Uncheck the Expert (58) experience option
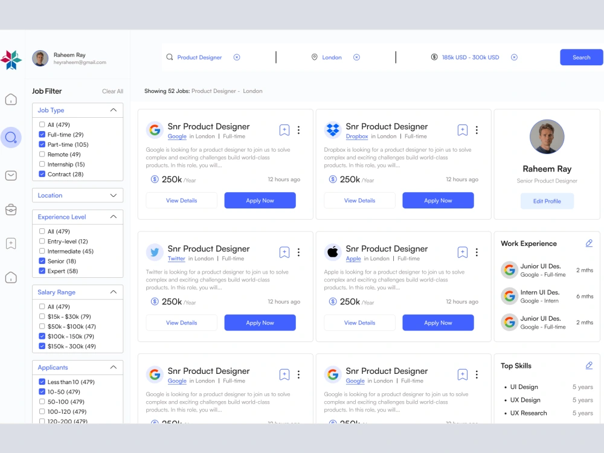 pyautogui.click(x=42, y=271)
